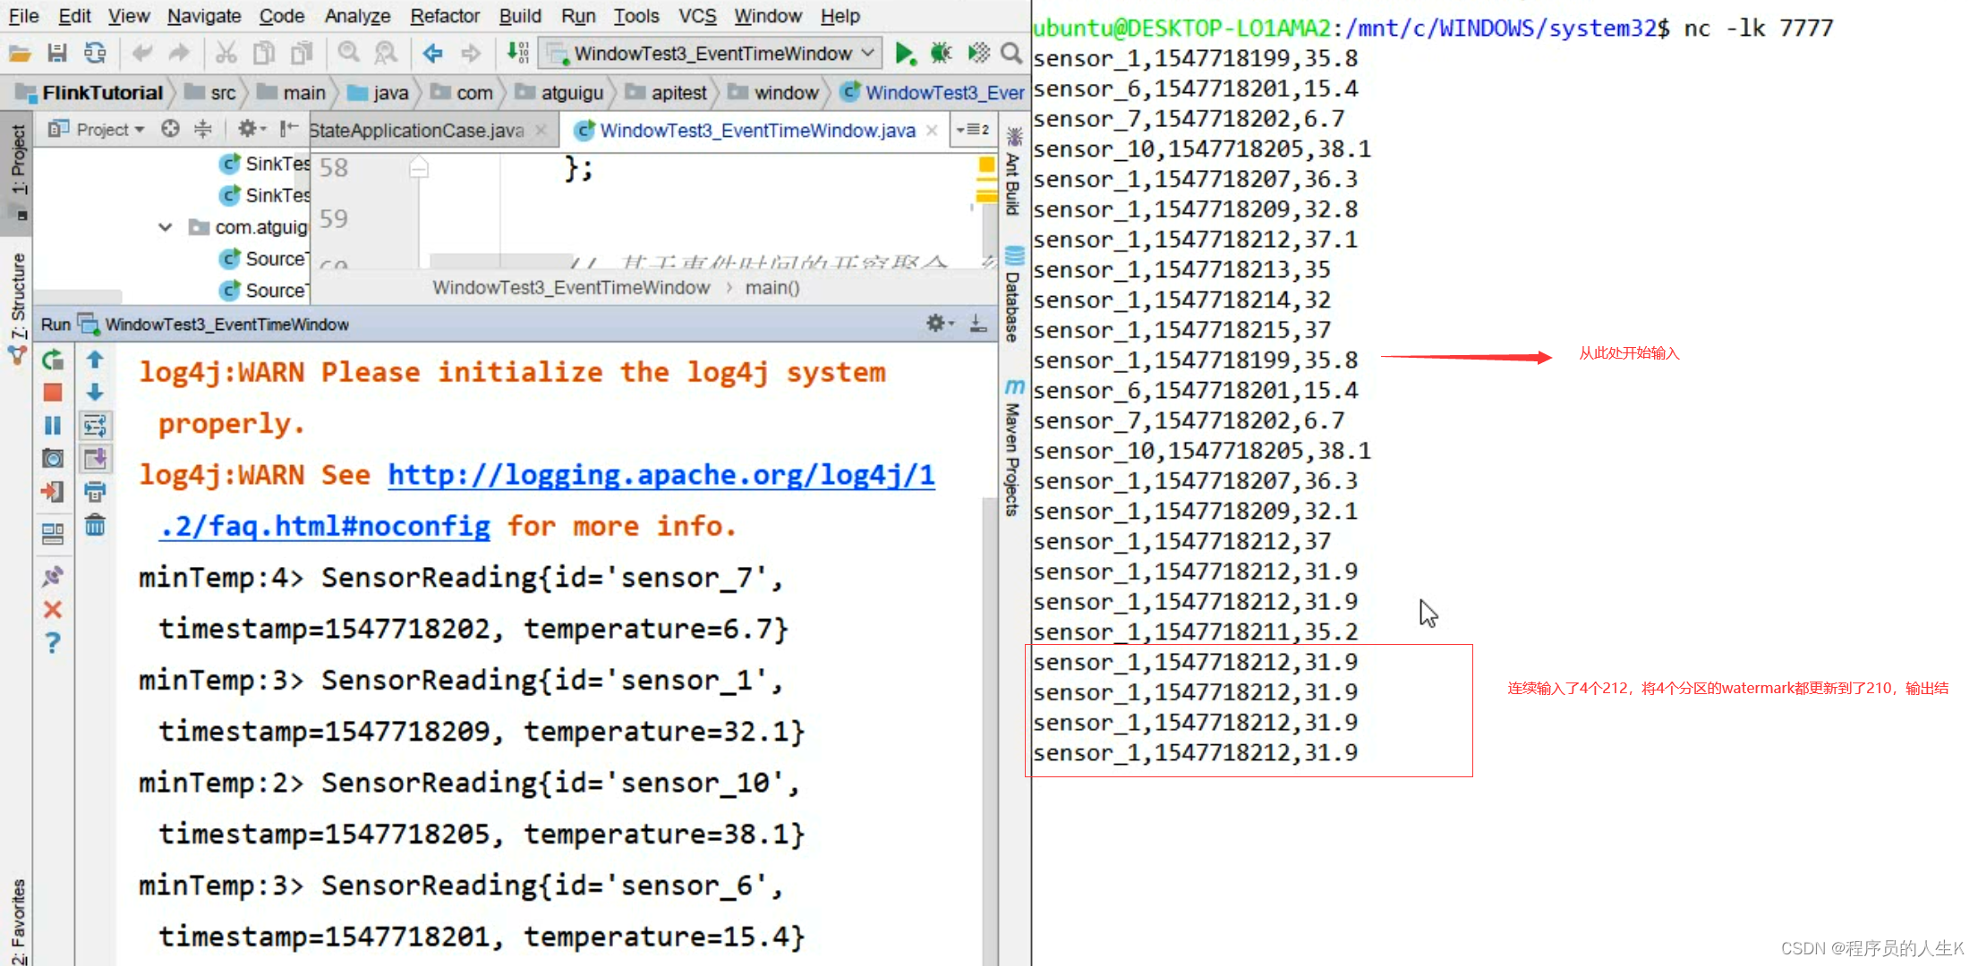
Task: Collapse the com.atguigu package tree node
Action: [x=165, y=227]
